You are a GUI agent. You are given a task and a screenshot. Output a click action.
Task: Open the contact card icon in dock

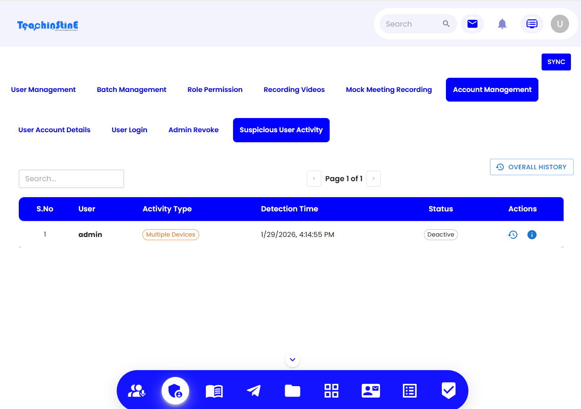pyautogui.click(x=370, y=391)
